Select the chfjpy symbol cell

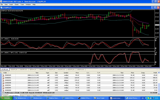[x=66, y=83]
